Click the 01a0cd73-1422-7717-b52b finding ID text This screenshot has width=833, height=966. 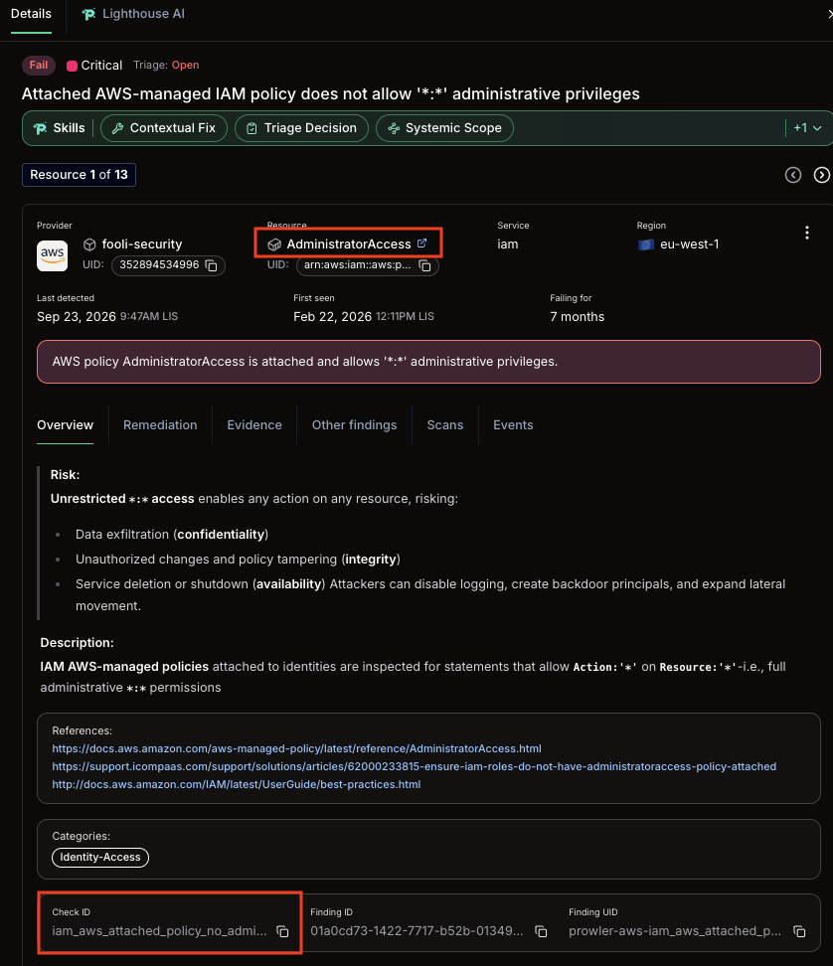pos(417,931)
